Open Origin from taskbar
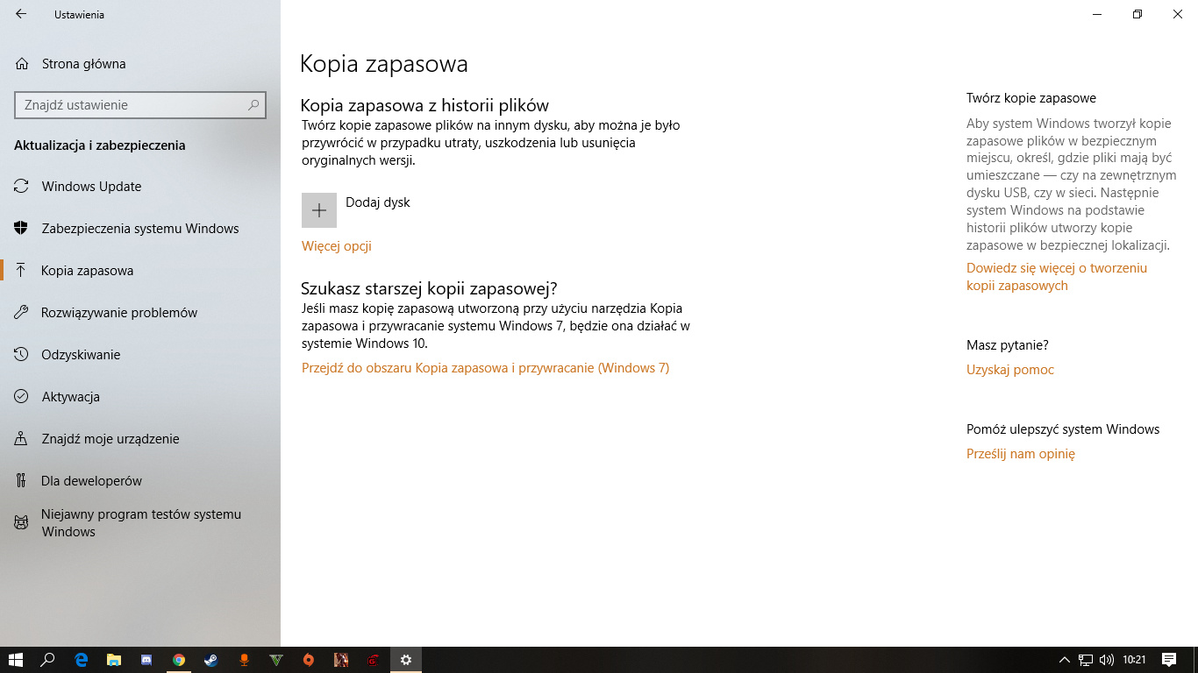 tap(309, 660)
